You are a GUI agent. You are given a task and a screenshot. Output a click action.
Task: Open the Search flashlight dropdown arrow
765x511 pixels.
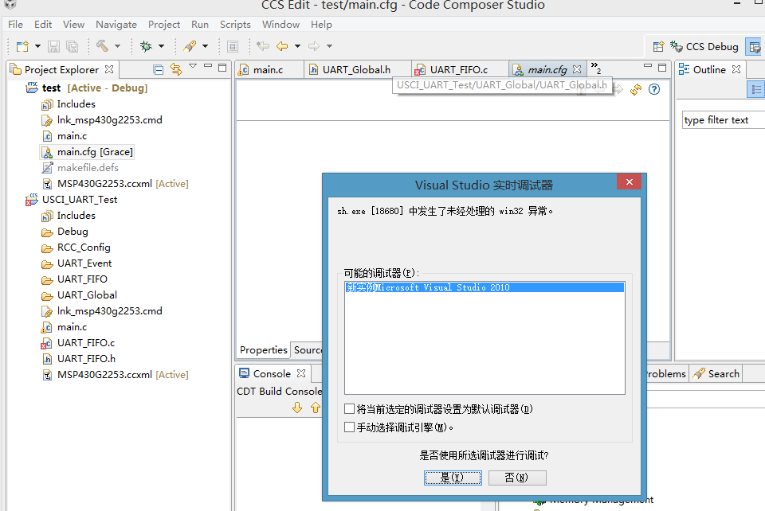(205, 46)
